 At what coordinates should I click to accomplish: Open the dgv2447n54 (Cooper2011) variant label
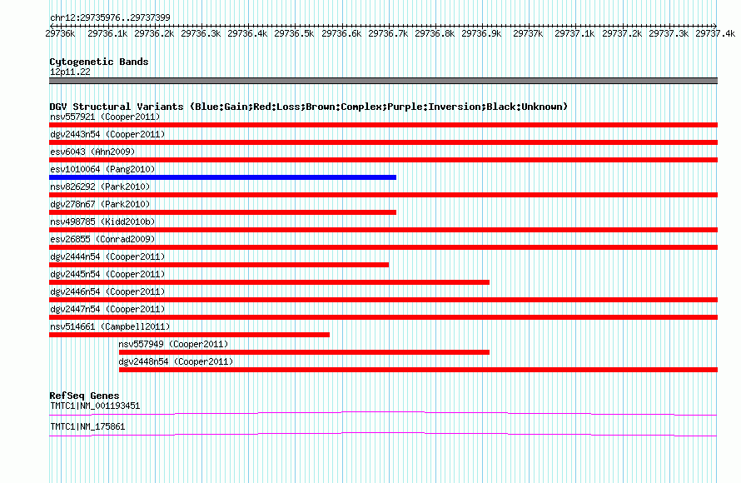107,309
